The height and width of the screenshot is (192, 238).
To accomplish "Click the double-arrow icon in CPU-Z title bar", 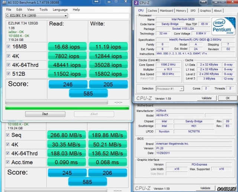I will tap(203, 1).
